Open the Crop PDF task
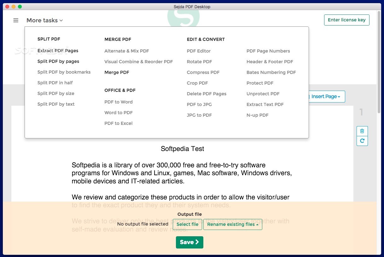384x257 pixels. point(197,83)
